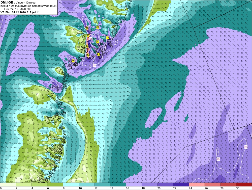Screen dimensions: 252x190
Task: Pick the 12–14 m/s teal legend swatch
Action: tap(102, 184)
